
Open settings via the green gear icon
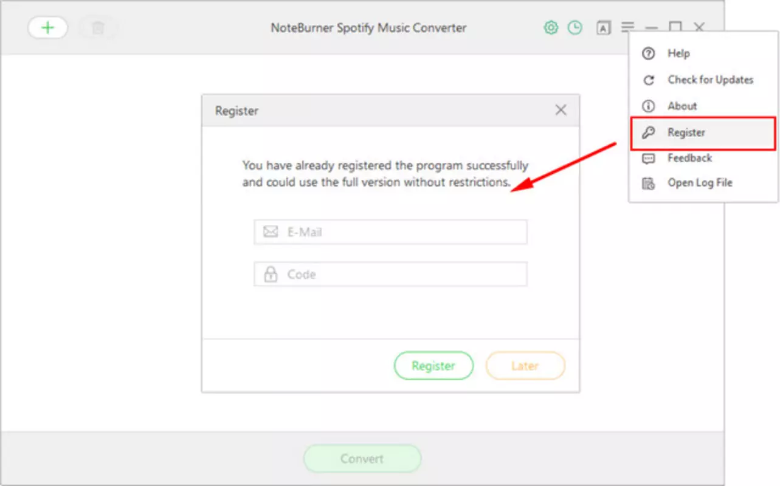551,27
